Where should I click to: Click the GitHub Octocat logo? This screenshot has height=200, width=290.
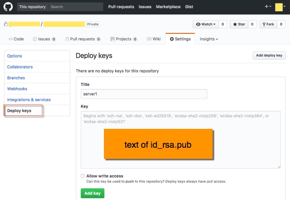[8, 7]
